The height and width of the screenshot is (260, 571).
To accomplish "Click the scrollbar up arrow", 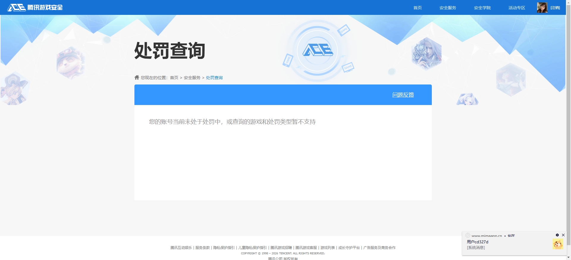I will [x=568, y=2].
